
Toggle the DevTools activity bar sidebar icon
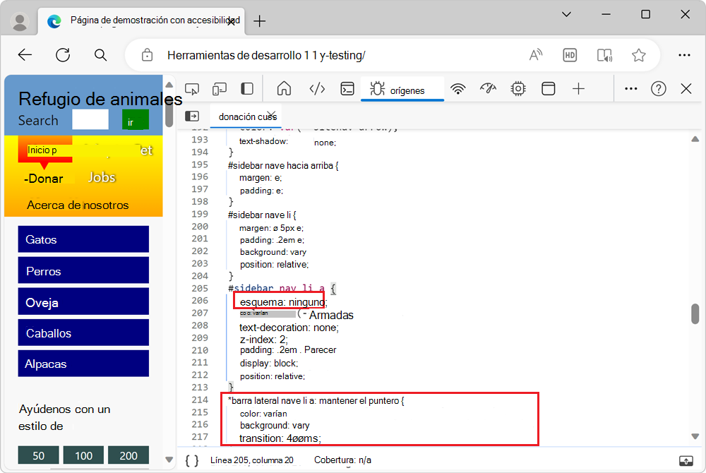[x=247, y=89]
